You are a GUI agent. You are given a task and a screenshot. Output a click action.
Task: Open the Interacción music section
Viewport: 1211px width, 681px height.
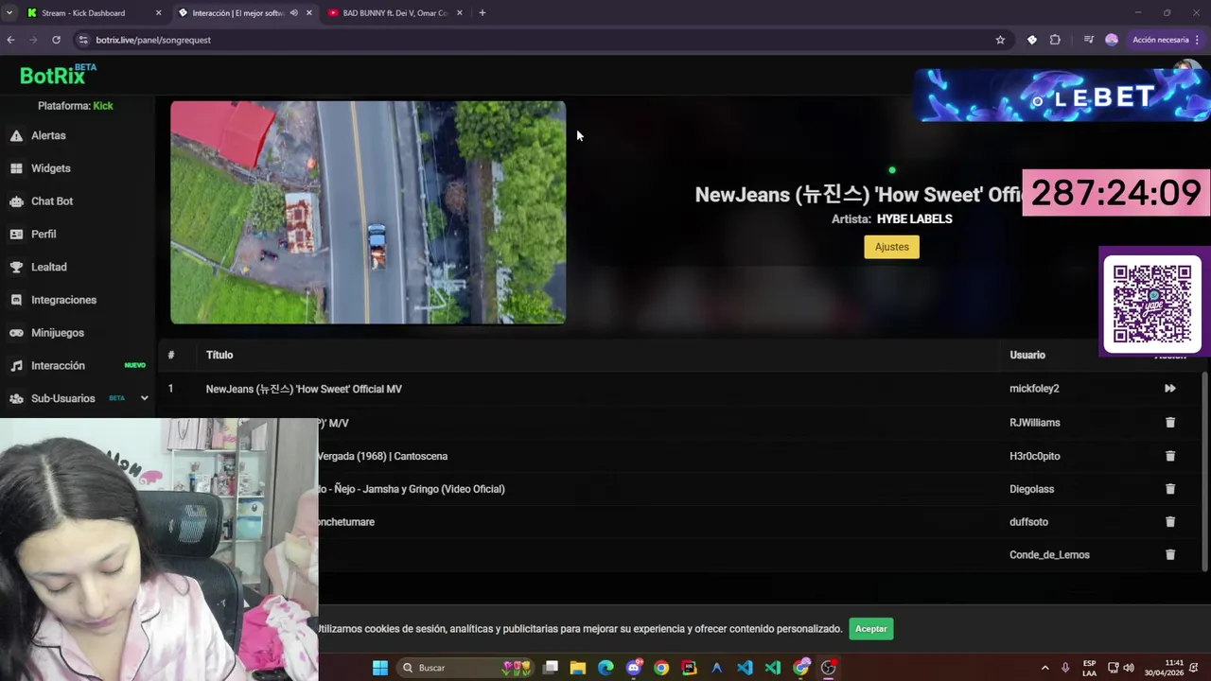pos(58,366)
